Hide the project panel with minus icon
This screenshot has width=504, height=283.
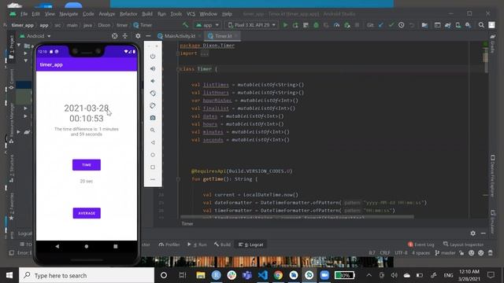(148, 36)
